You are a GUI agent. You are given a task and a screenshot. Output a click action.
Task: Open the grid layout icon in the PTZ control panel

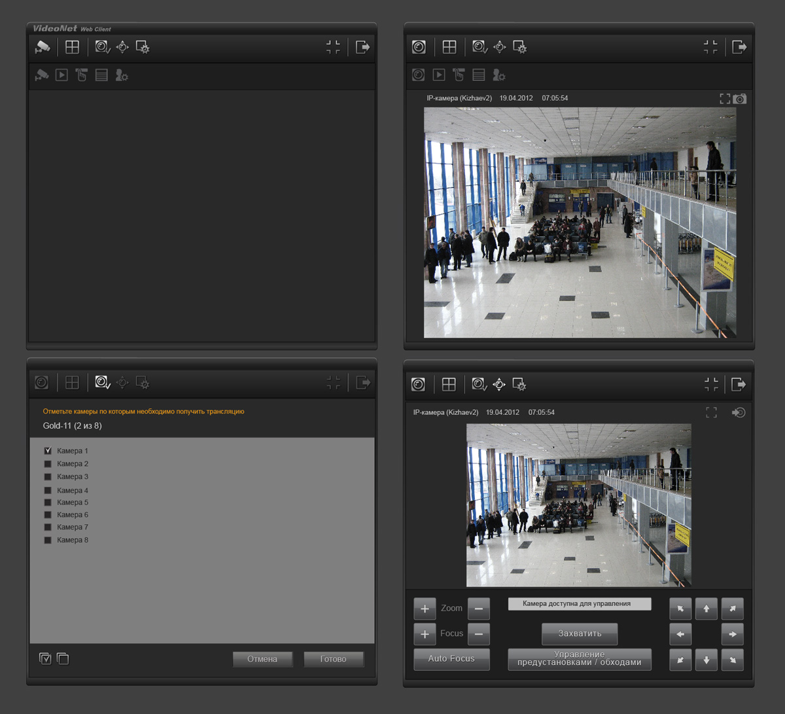449,384
